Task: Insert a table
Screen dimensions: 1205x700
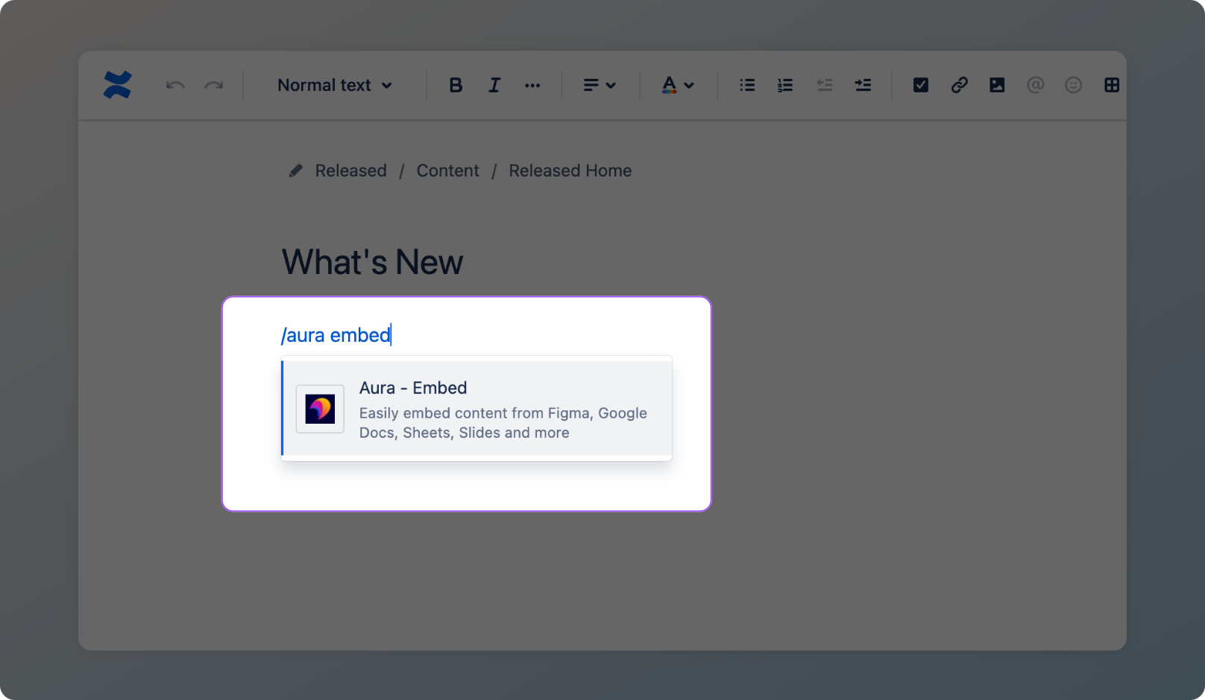Action: pyautogui.click(x=1112, y=86)
